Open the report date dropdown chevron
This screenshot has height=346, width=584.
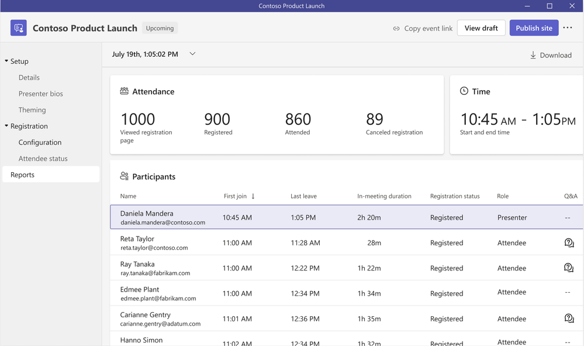click(x=192, y=54)
